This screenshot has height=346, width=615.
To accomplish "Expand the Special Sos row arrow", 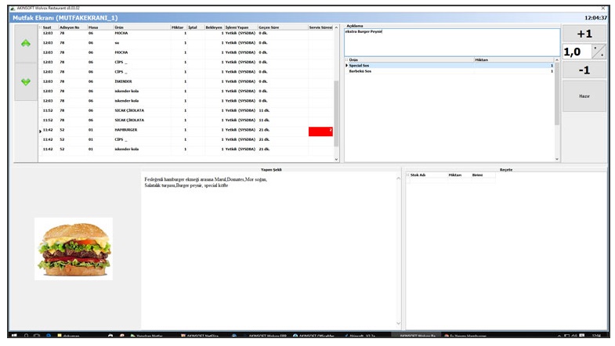I will (x=347, y=65).
